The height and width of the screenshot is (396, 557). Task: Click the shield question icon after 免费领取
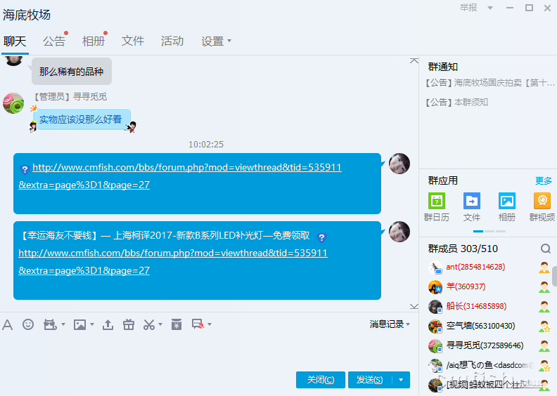pyautogui.click(x=321, y=237)
